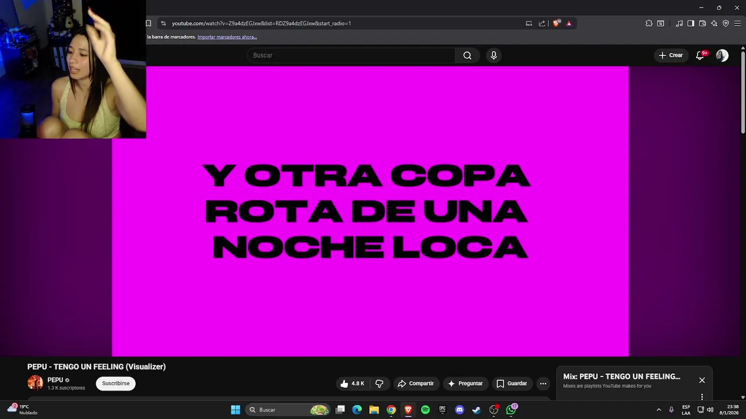Open the Brave VPN shield icon

click(x=726, y=23)
